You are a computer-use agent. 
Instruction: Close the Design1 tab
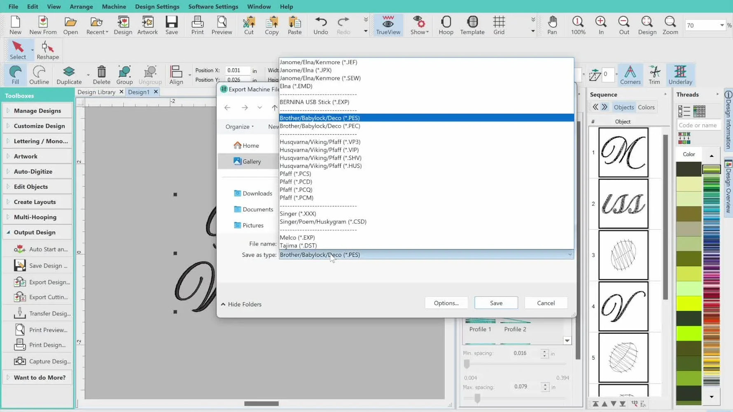(156, 92)
